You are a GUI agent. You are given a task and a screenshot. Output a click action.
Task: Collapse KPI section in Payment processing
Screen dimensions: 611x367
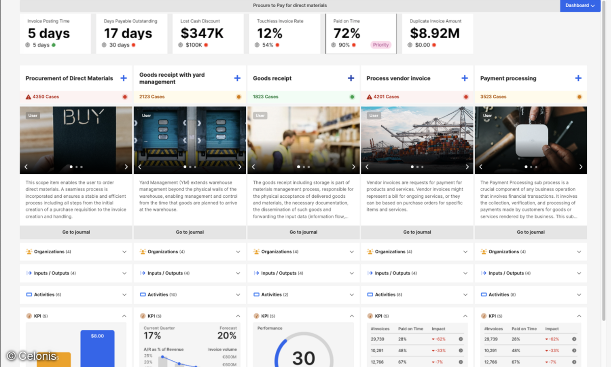(579, 316)
